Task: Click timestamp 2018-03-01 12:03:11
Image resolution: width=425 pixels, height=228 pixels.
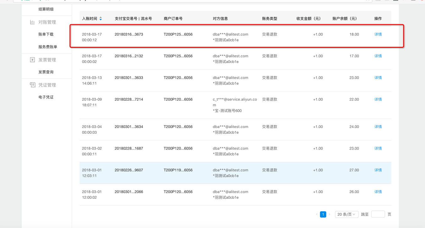Action: click(92, 173)
